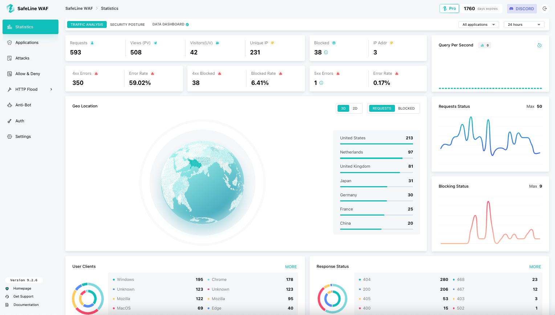Open the 24 hours time range dropdown
Image resolution: width=555 pixels, height=315 pixels.
[x=524, y=25]
